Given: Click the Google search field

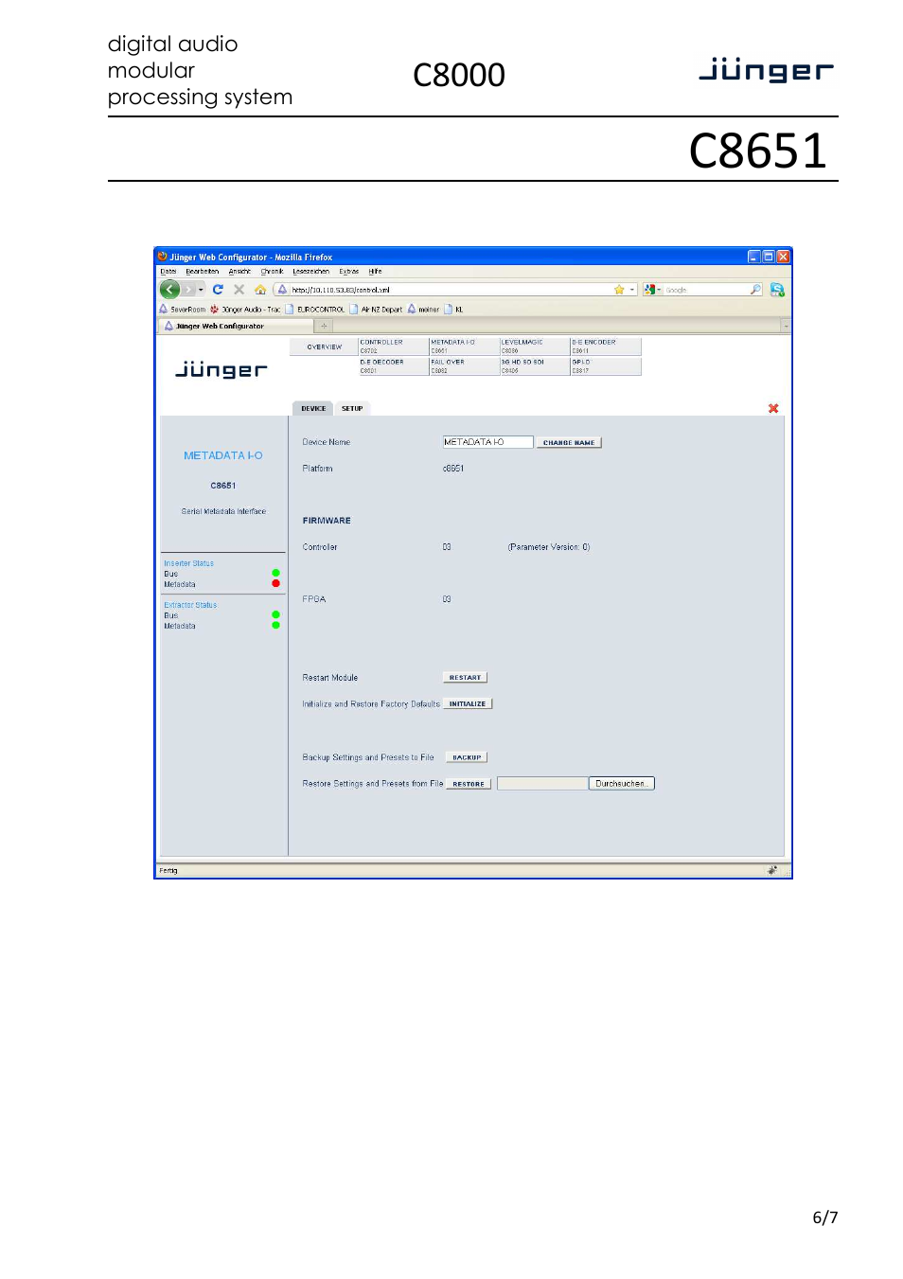Looking at the screenshot, I should pos(706,290).
